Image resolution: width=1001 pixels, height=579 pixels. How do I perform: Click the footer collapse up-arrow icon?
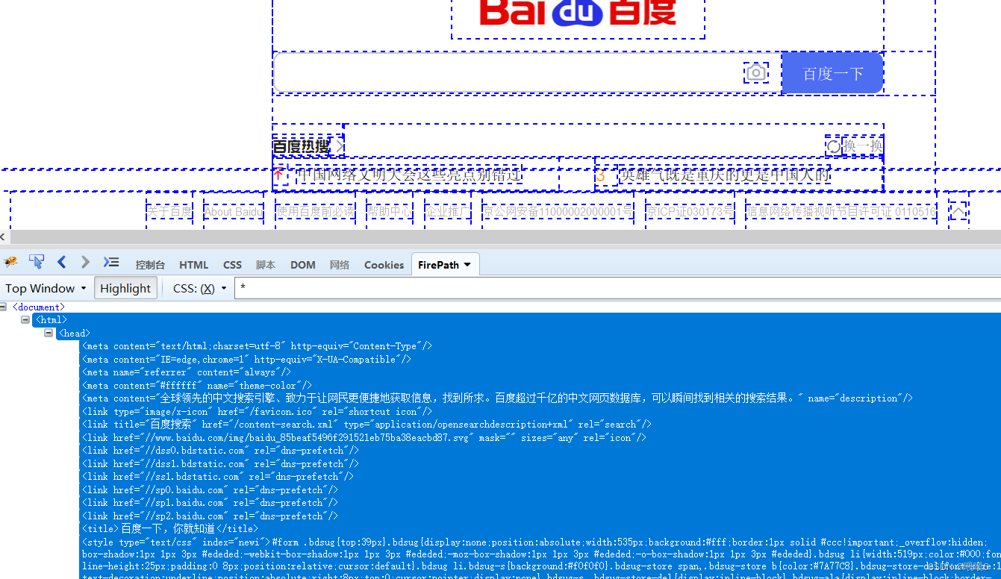(x=958, y=213)
